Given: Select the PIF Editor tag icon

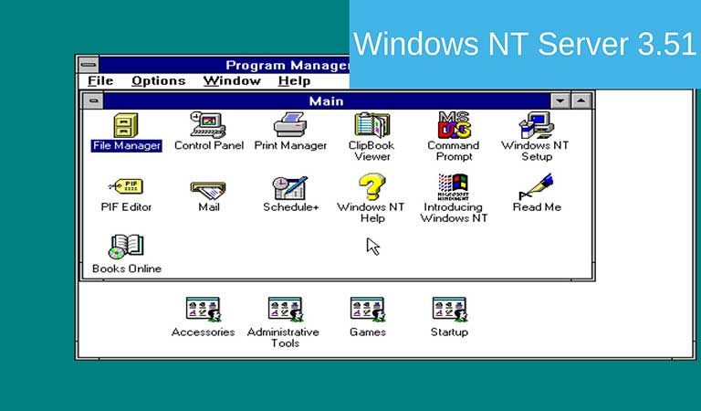Looking at the screenshot, I should (126, 186).
